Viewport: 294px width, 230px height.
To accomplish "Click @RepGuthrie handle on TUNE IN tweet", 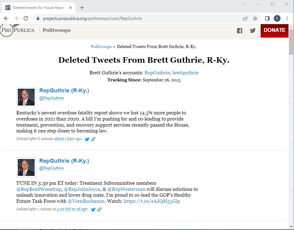I will [51, 168].
